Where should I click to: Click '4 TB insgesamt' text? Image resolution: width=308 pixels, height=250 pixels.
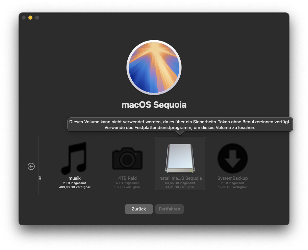tap(127, 183)
